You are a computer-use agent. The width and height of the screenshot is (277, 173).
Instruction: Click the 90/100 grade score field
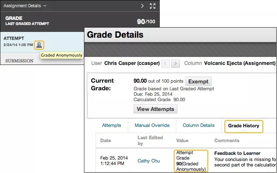[146, 22]
